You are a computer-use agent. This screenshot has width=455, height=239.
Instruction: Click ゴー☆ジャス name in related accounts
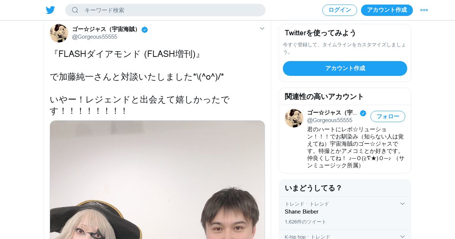coord(332,113)
